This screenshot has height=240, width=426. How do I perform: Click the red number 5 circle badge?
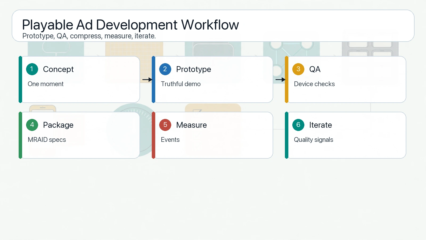pos(165,125)
